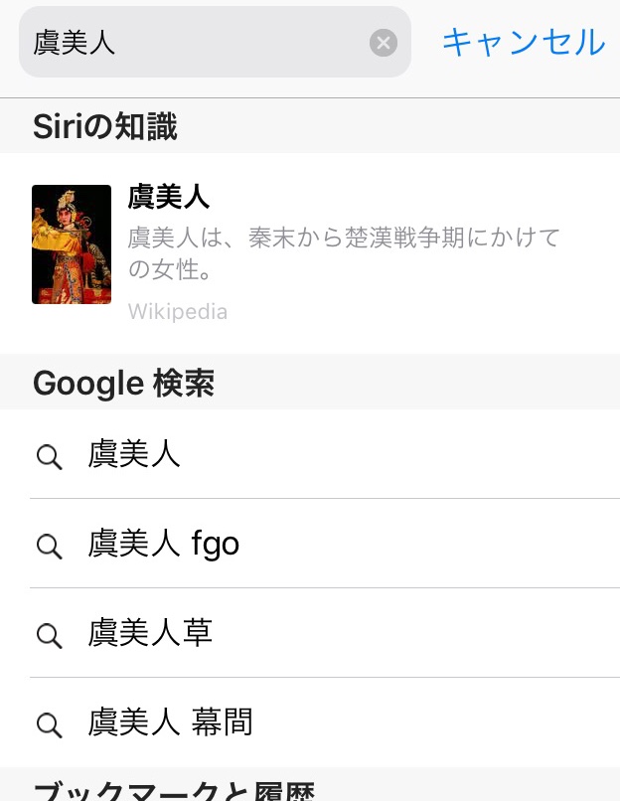Tap the description 虞美人は、秦末から楚漢戦争期にかけての女性
620x801 pixels.
pos(344,253)
